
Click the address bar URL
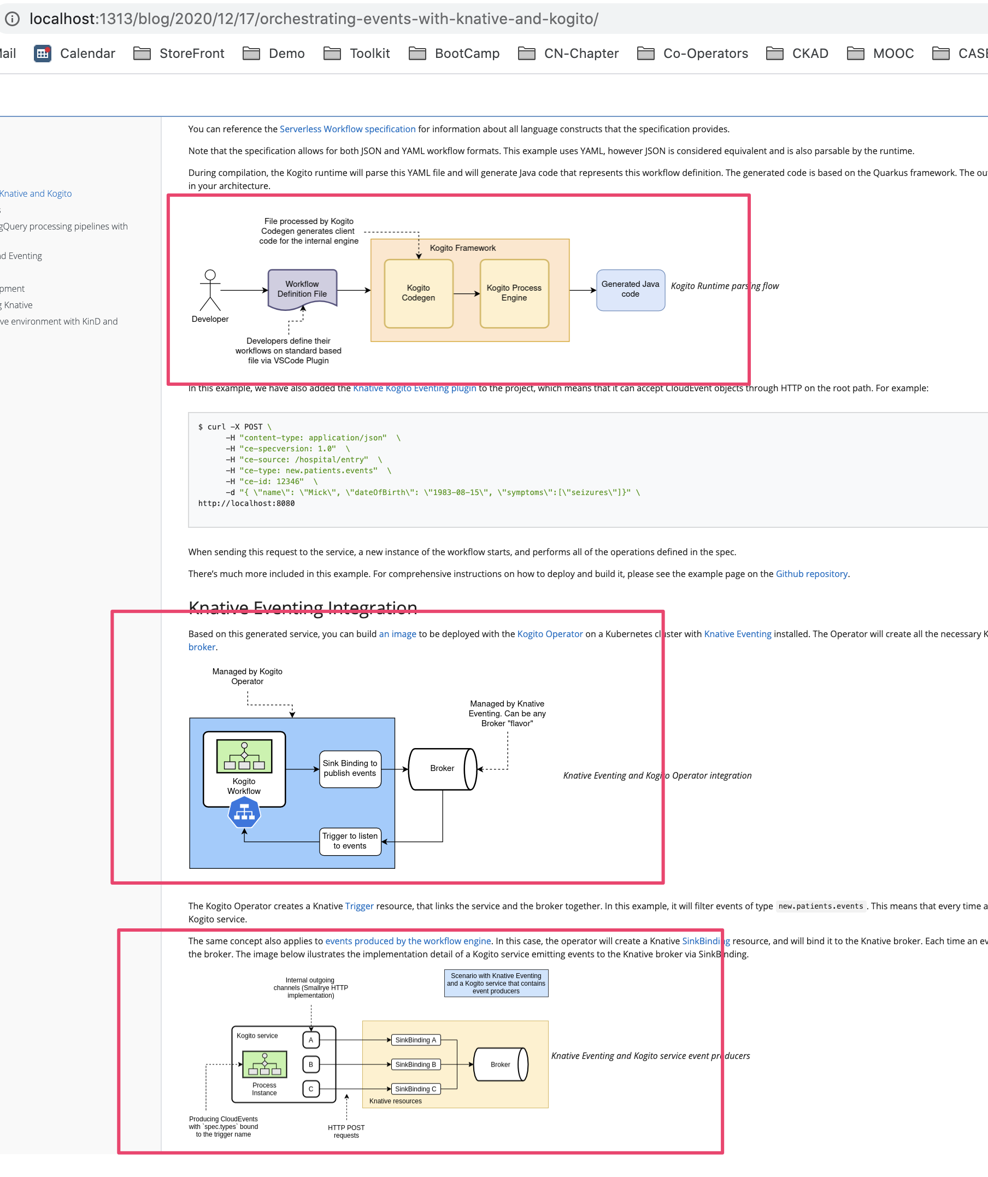point(314,19)
